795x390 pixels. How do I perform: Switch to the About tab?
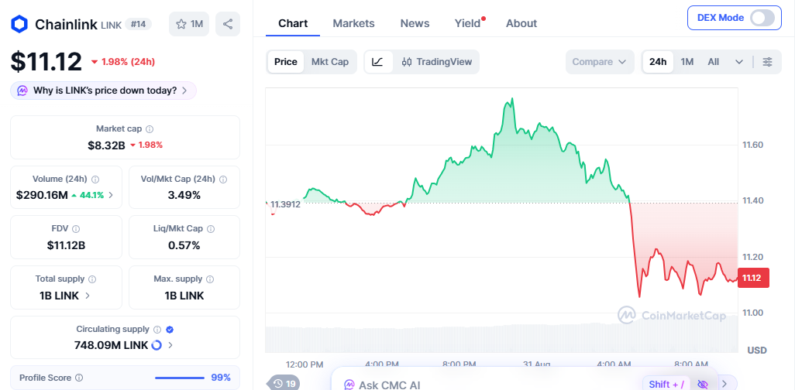pyautogui.click(x=521, y=23)
